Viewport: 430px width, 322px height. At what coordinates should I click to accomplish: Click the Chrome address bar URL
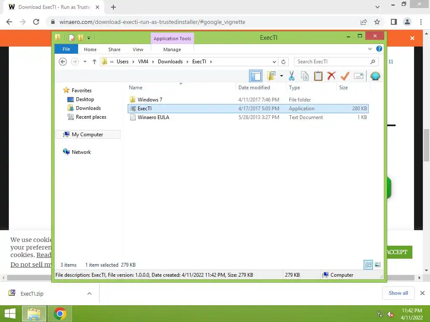[x=152, y=22]
